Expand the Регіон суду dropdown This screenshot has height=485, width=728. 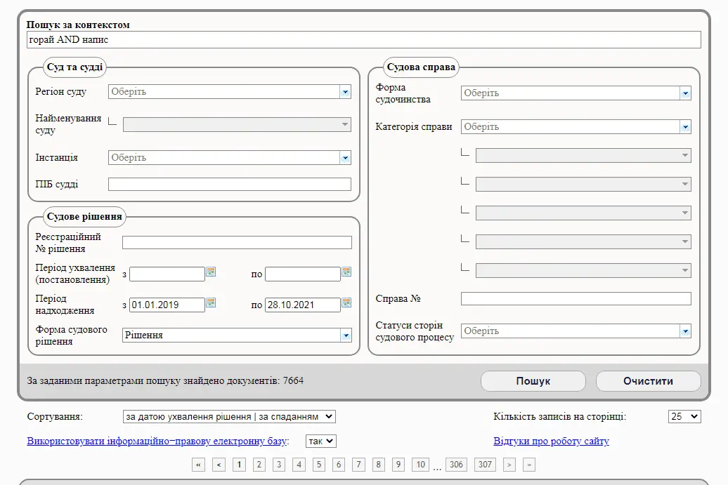(345, 92)
